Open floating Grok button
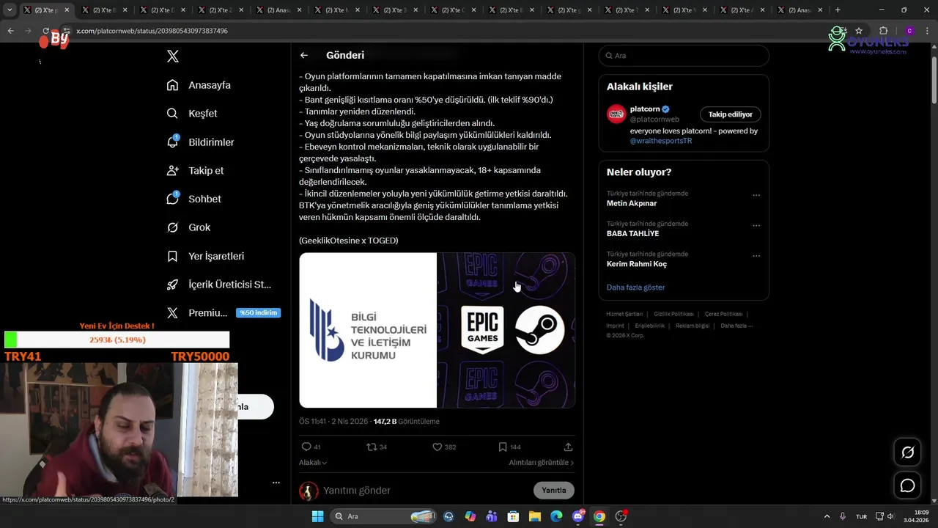This screenshot has width=938, height=528. tap(907, 452)
